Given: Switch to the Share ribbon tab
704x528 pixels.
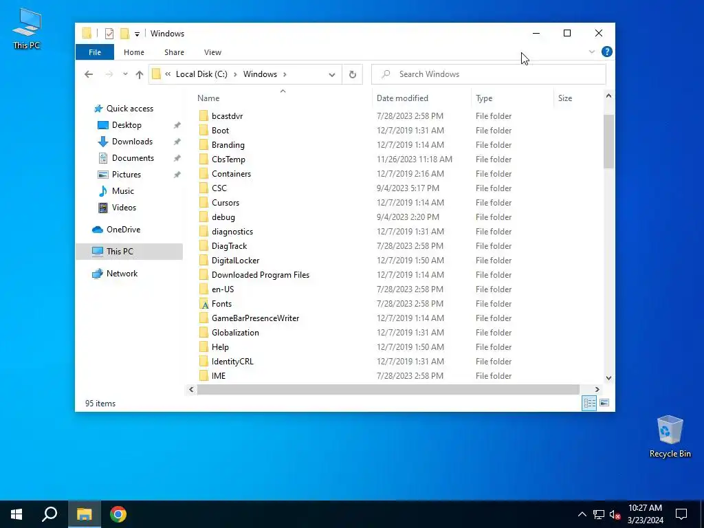Looking at the screenshot, I should point(174,52).
